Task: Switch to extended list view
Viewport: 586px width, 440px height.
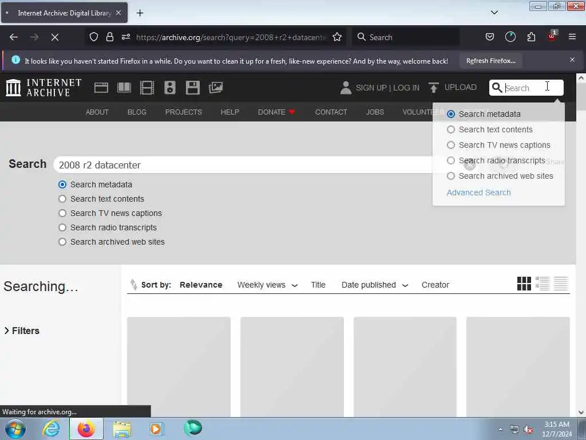Action: click(x=543, y=284)
